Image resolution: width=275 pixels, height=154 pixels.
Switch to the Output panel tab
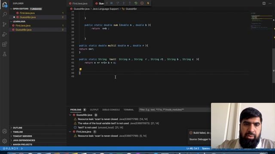click(94, 110)
